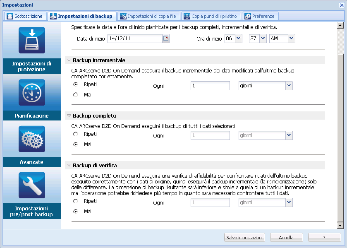Open the Avanzate gears icon
The width and height of the screenshot is (347, 248).
[x=32, y=139]
